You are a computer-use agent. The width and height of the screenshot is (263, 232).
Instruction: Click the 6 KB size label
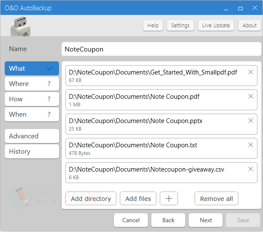click(74, 178)
